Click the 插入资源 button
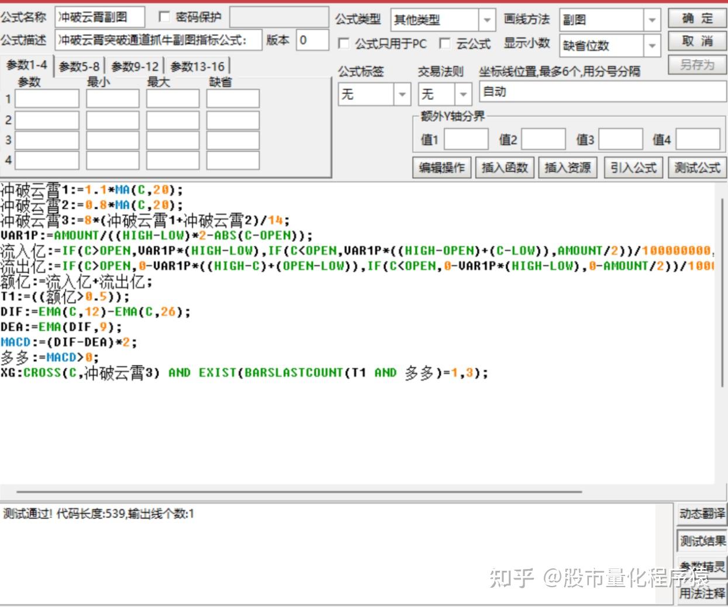Image resolution: width=728 pixels, height=607 pixels. (x=568, y=168)
